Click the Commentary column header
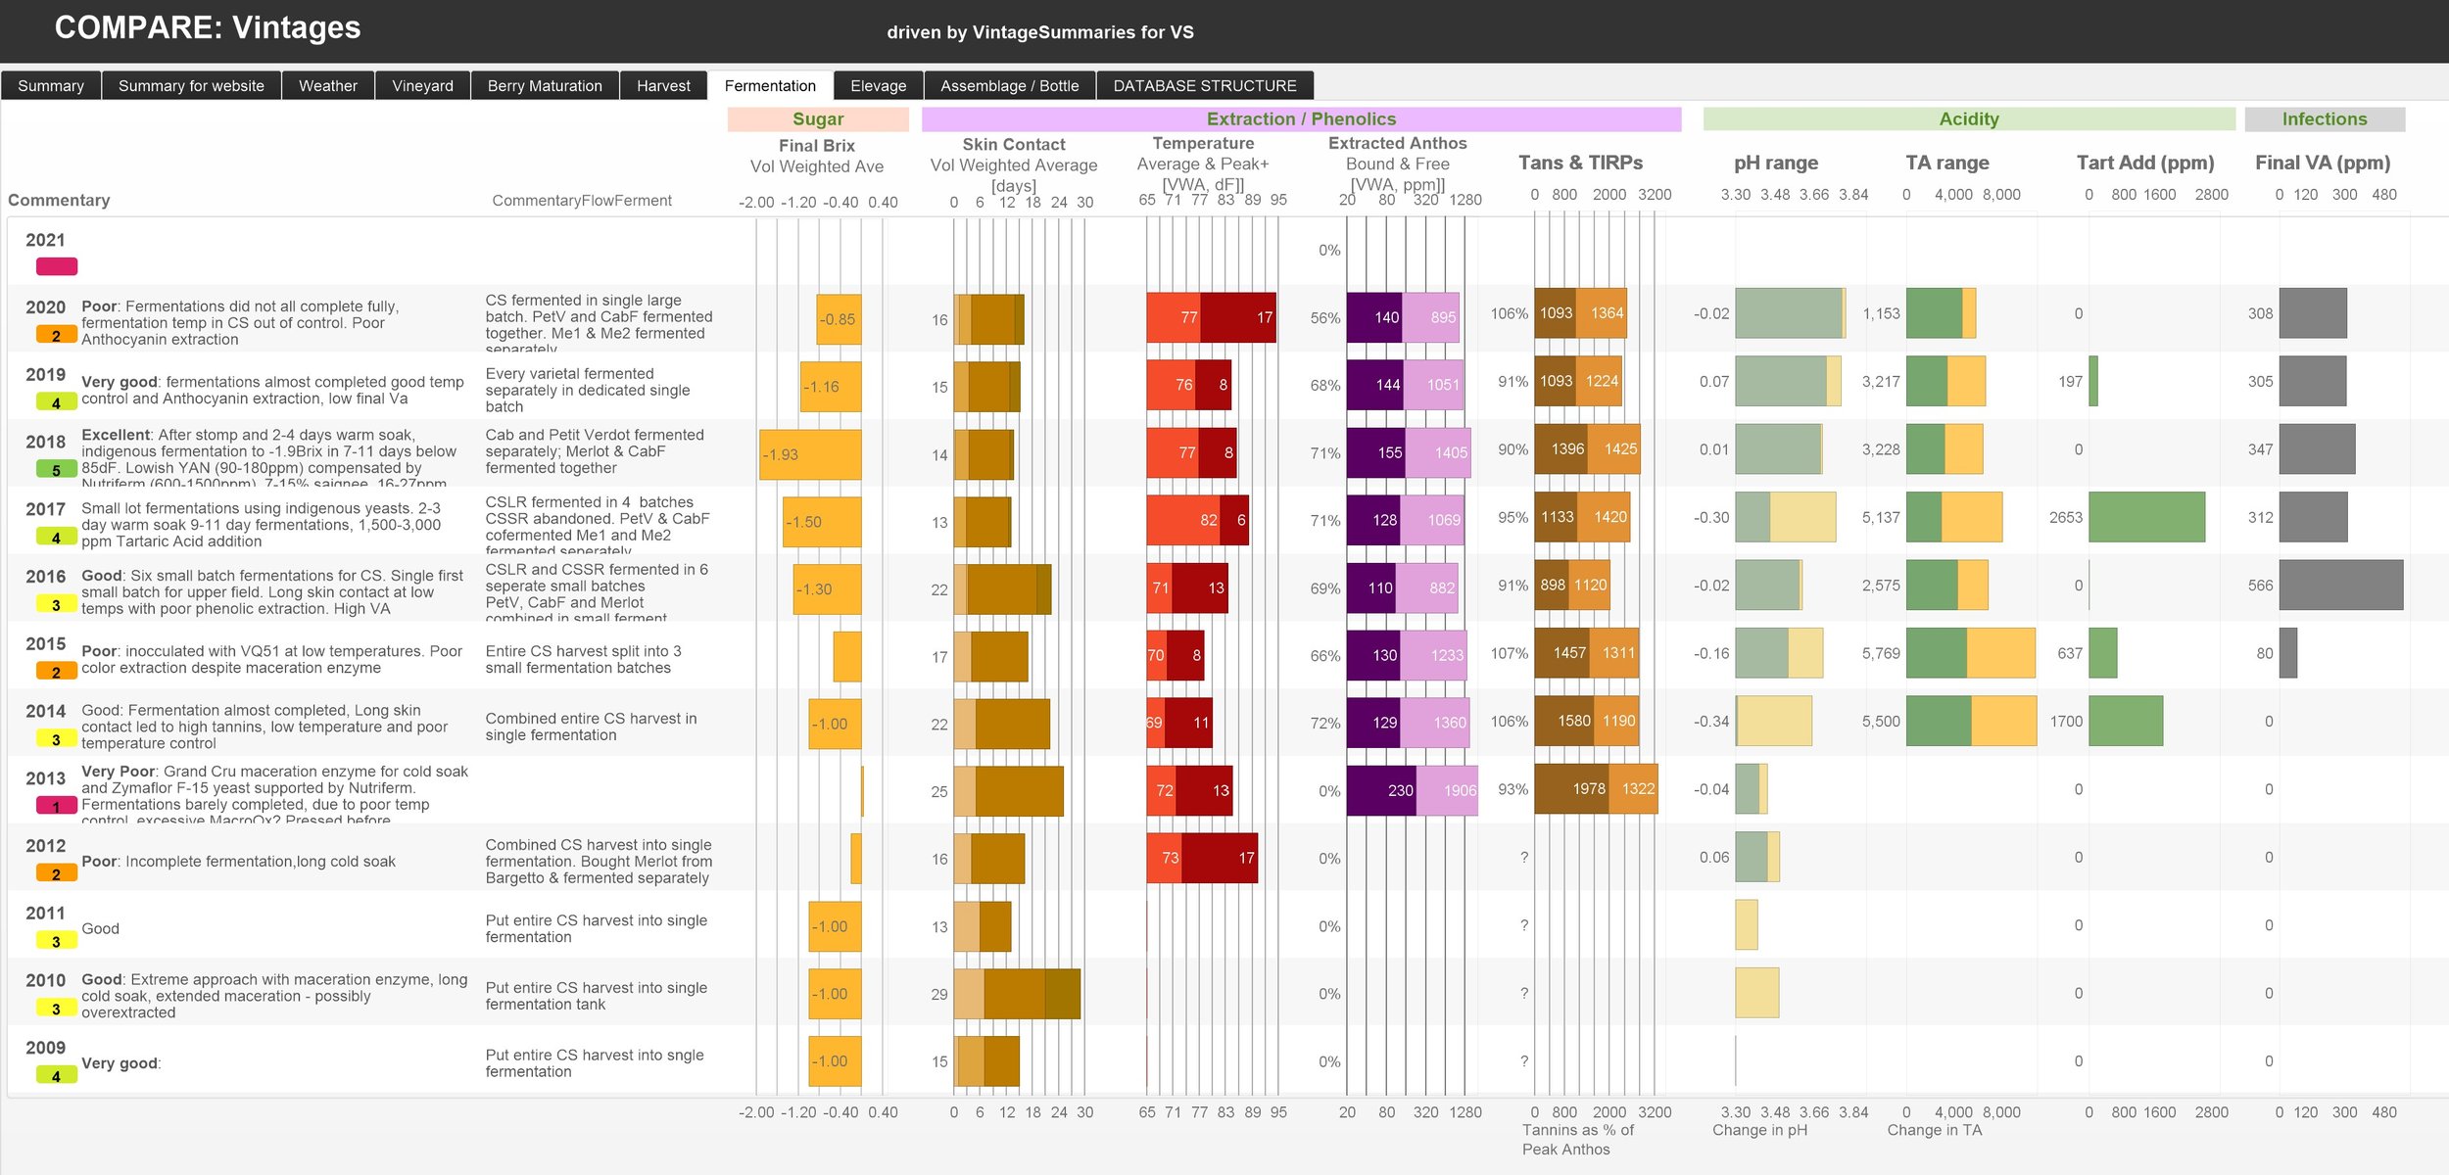This screenshot has height=1175, width=2449. [x=59, y=200]
